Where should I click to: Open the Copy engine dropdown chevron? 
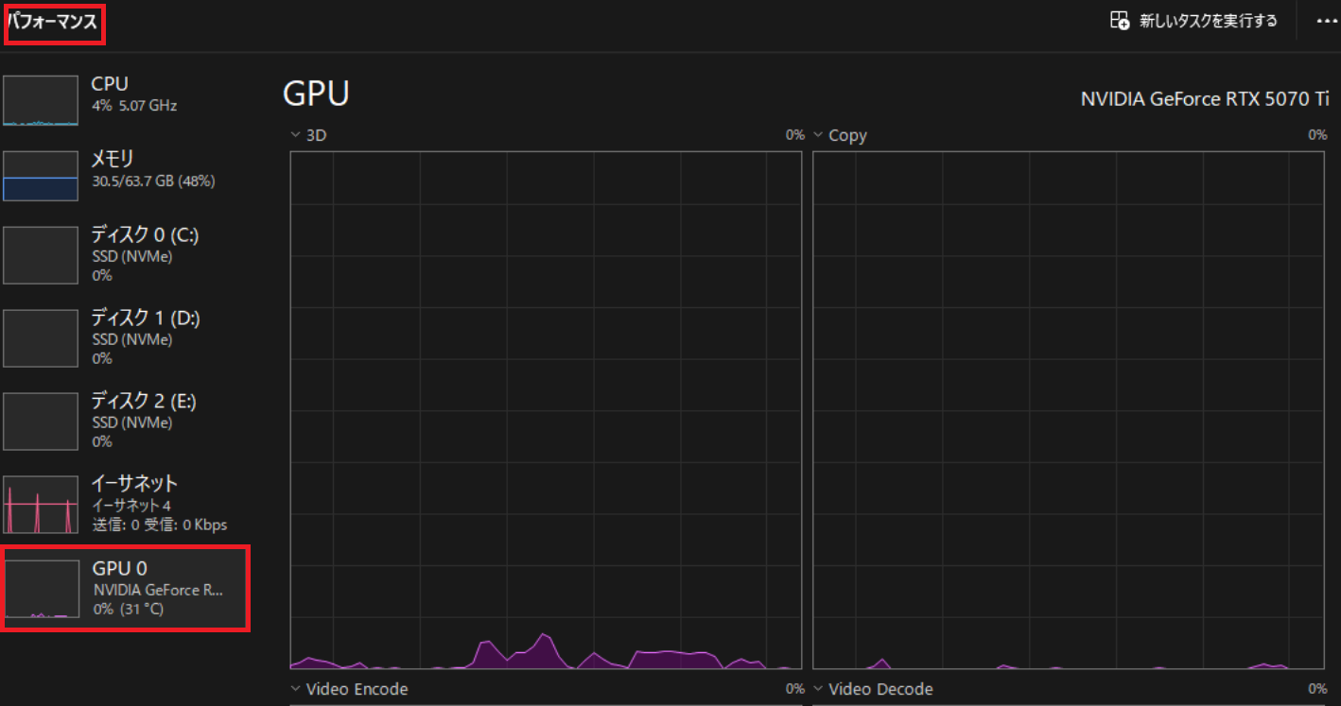click(x=818, y=135)
